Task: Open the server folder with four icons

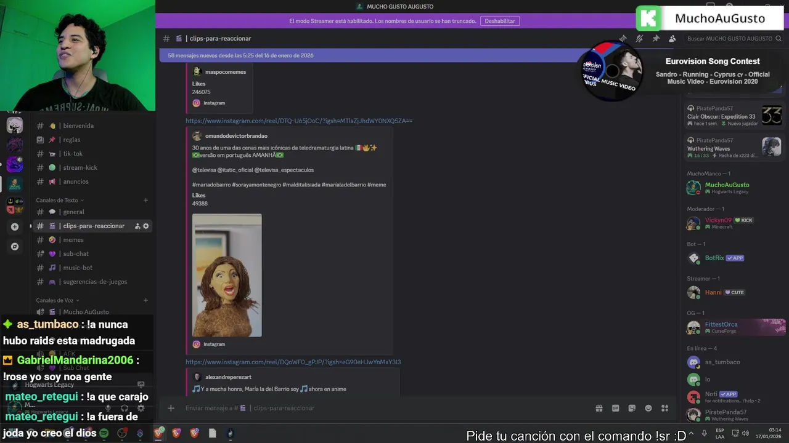Action: pyautogui.click(x=15, y=206)
